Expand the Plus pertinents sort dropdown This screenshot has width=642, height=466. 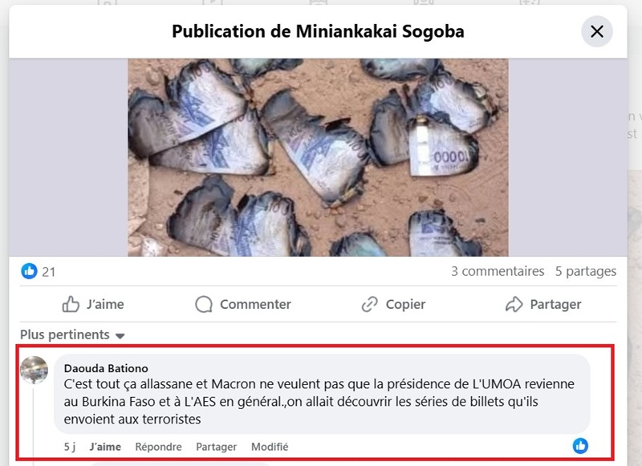coord(72,335)
